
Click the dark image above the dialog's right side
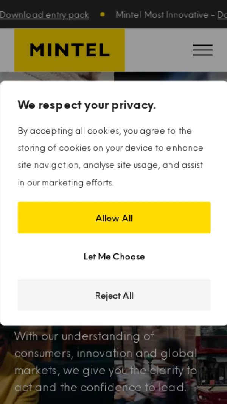(170, 76)
